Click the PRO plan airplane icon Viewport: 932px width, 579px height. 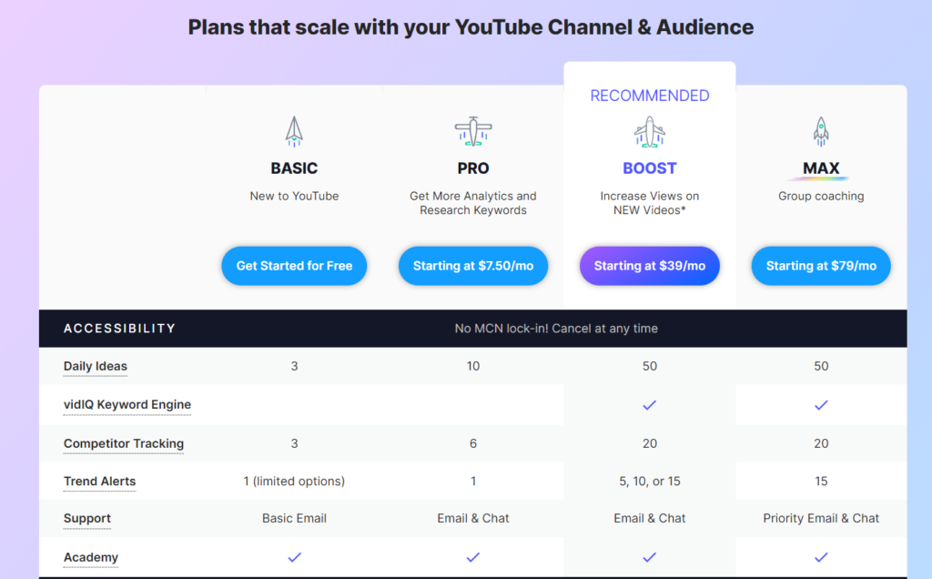click(x=473, y=130)
